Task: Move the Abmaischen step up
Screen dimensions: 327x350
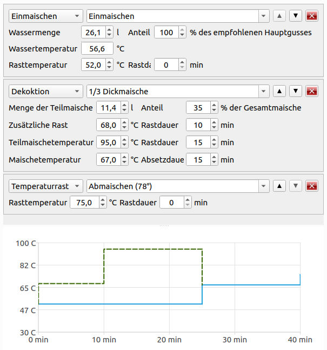Action: point(279,186)
